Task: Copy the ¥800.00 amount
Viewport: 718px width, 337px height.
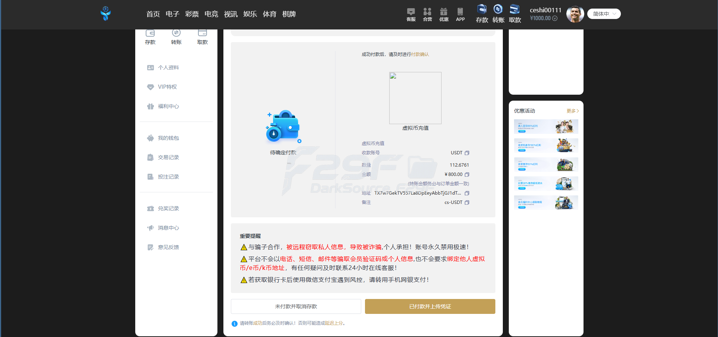Action: pos(467,174)
